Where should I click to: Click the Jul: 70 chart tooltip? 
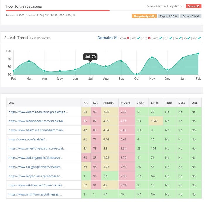point(90,57)
